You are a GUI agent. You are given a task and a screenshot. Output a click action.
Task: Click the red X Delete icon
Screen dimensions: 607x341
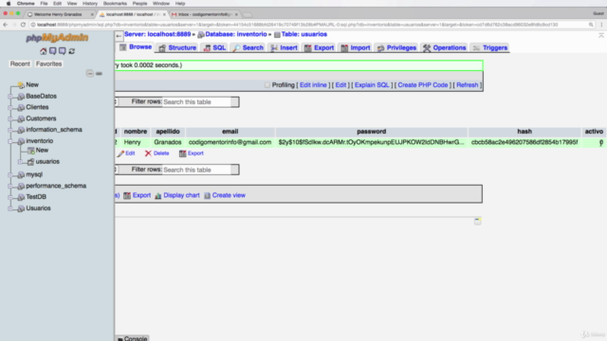coord(148,153)
